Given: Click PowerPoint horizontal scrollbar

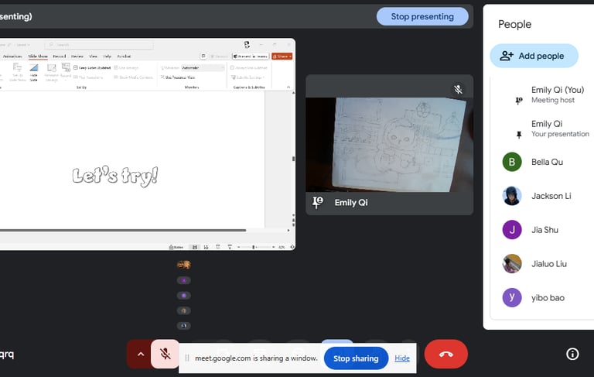Looking at the screenshot, I should coord(123,230).
